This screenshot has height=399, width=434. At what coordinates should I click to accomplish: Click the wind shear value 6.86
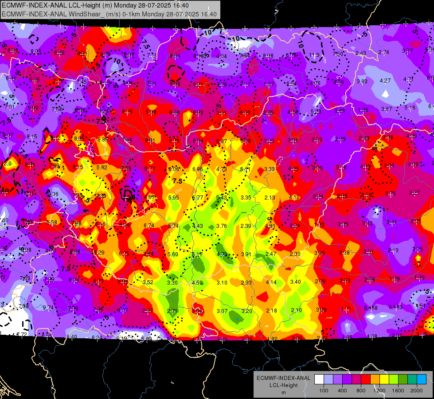point(198,169)
